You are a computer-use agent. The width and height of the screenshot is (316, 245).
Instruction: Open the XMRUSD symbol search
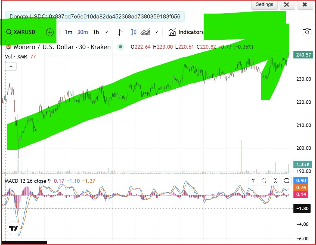(x=21, y=32)
